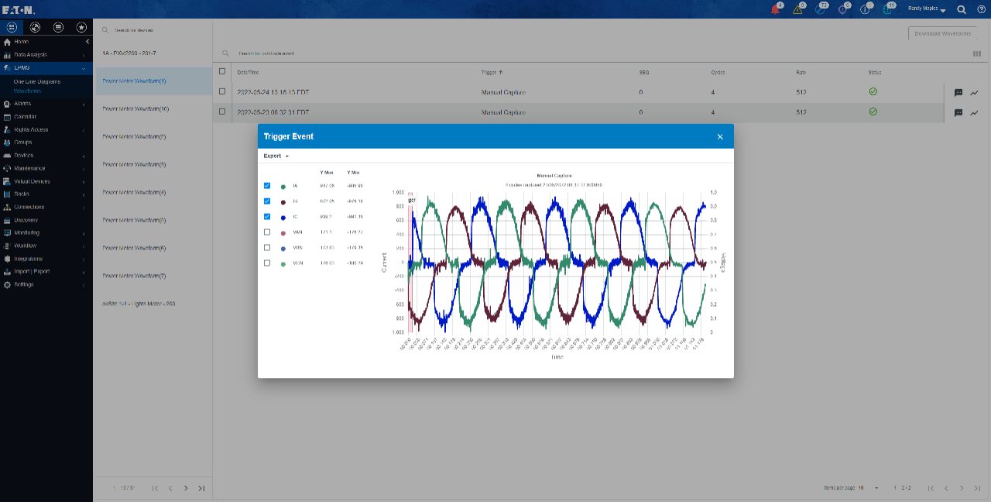
Task: Click the waveform chart icon on first row
Action: 975,92
